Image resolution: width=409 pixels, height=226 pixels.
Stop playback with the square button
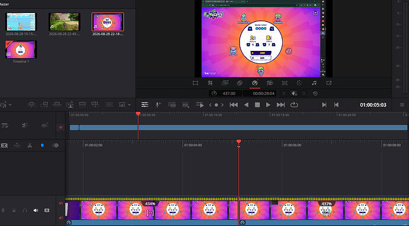click(257, 105)
